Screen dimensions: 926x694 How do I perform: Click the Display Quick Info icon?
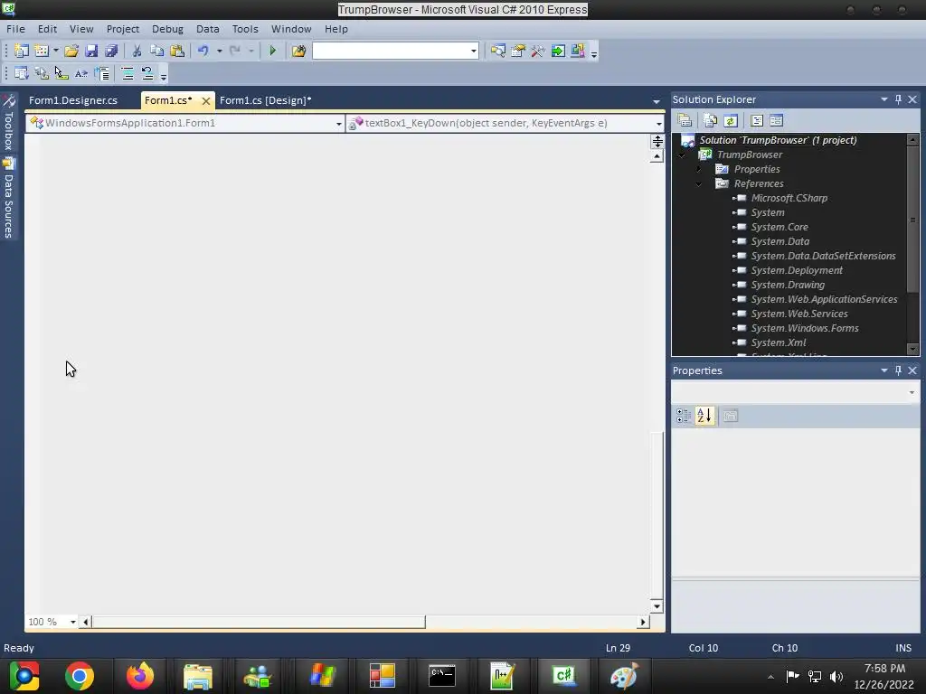[61, 74]
